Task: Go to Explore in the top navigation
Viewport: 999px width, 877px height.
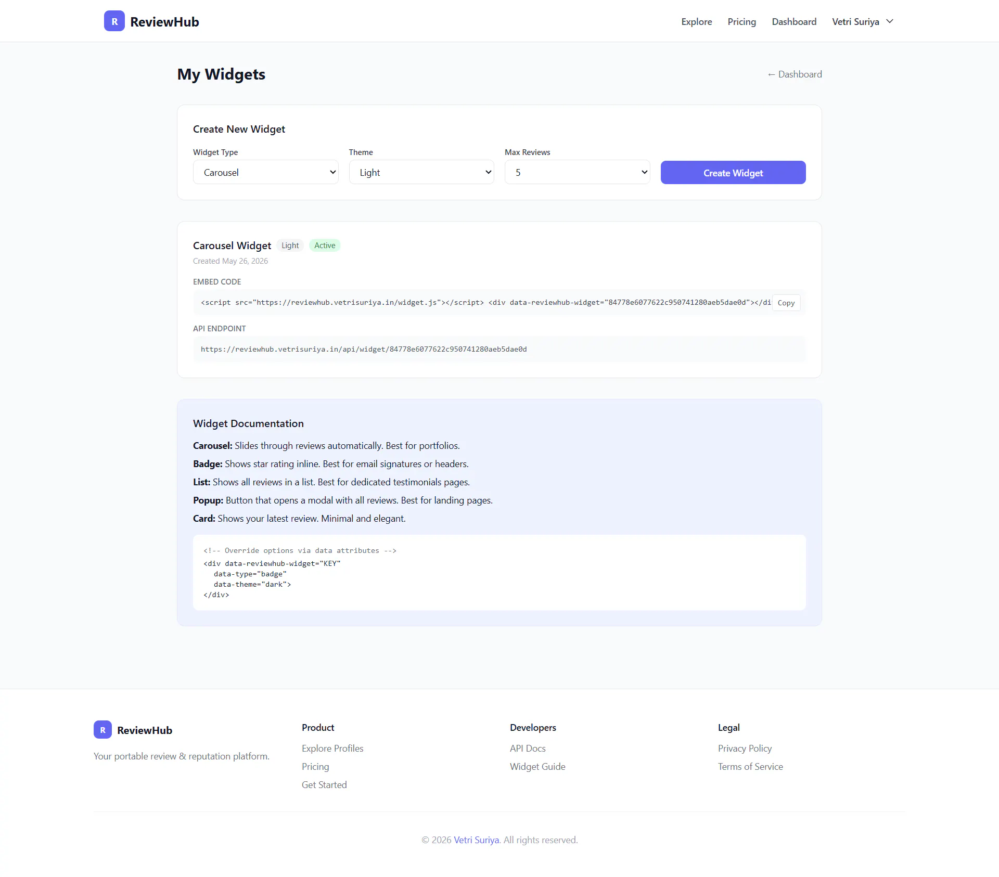Action: tap(697, 21)
